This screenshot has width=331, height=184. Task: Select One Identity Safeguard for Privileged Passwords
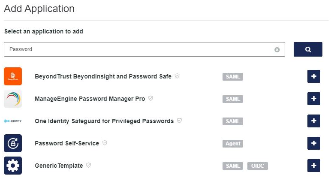point(104,121)
